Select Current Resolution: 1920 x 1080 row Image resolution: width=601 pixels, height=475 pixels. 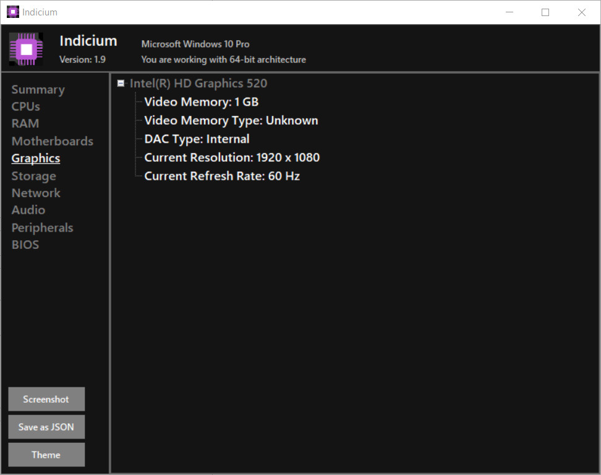(232, 158)
